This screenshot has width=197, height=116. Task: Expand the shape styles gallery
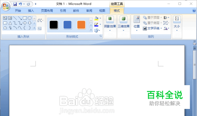click(x=91, y=30)
